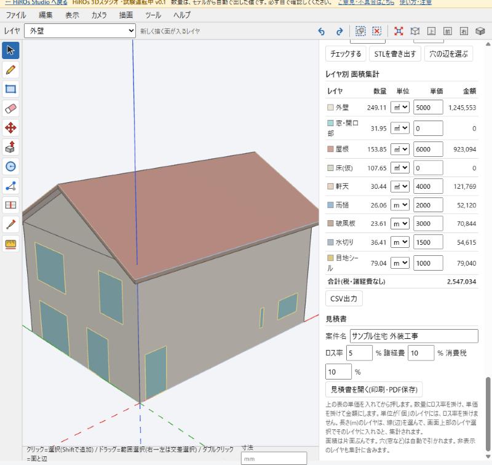Open the 描画 menu
The height and width of the screenshot is (465, 492).
click(126, 15)
